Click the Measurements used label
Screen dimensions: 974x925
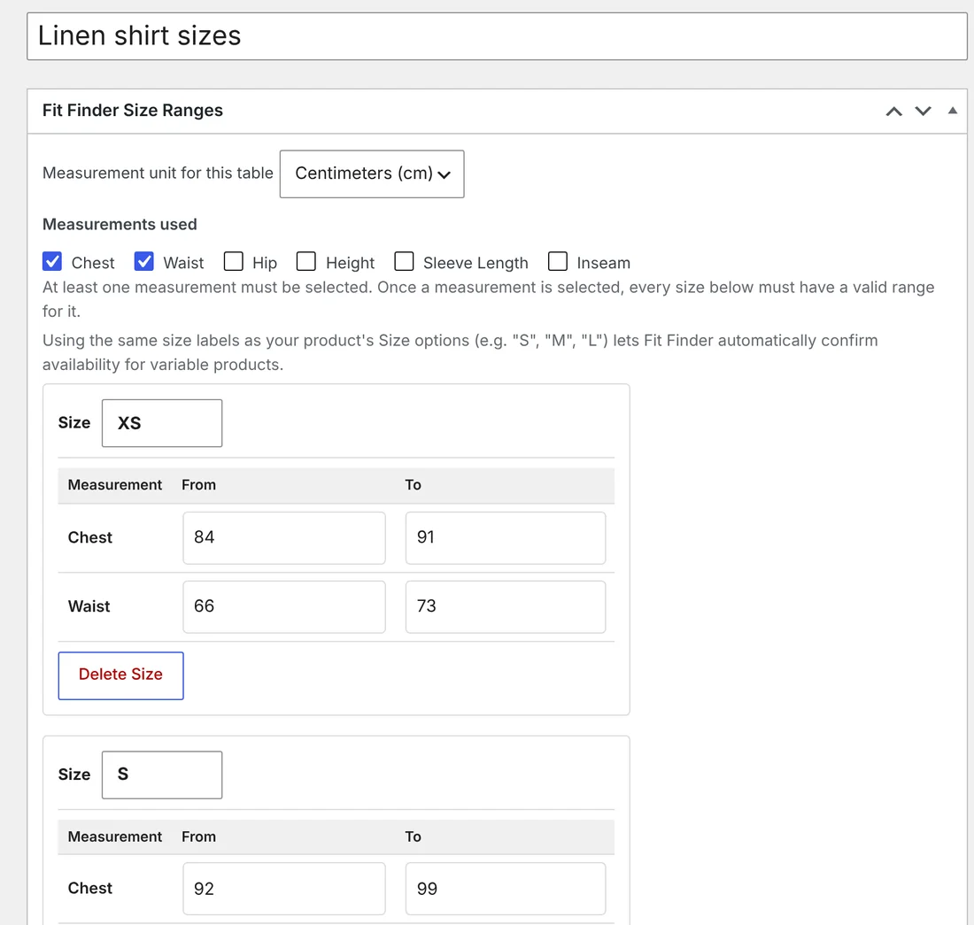[120, 224]
